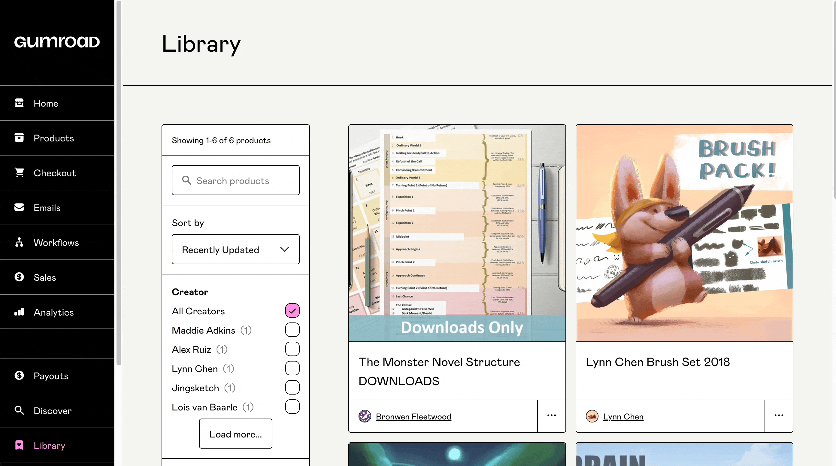Click the Products archive box icon
The image size is (836, 466).
[19, 138]
